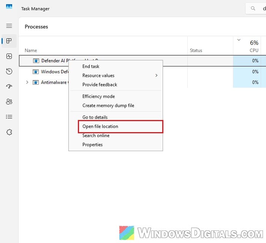Select Provide feedback menu entry
Screen dimensions: 266x243
point(116,85)
